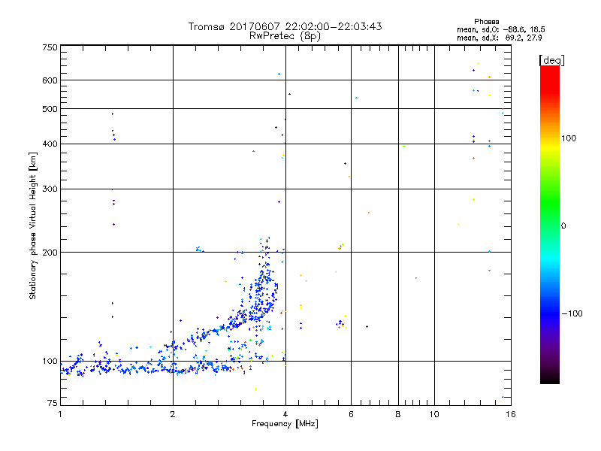Click the "16" frequency axis tick label
The height and width of the screenshot is (451, 601).
(511, 414)
